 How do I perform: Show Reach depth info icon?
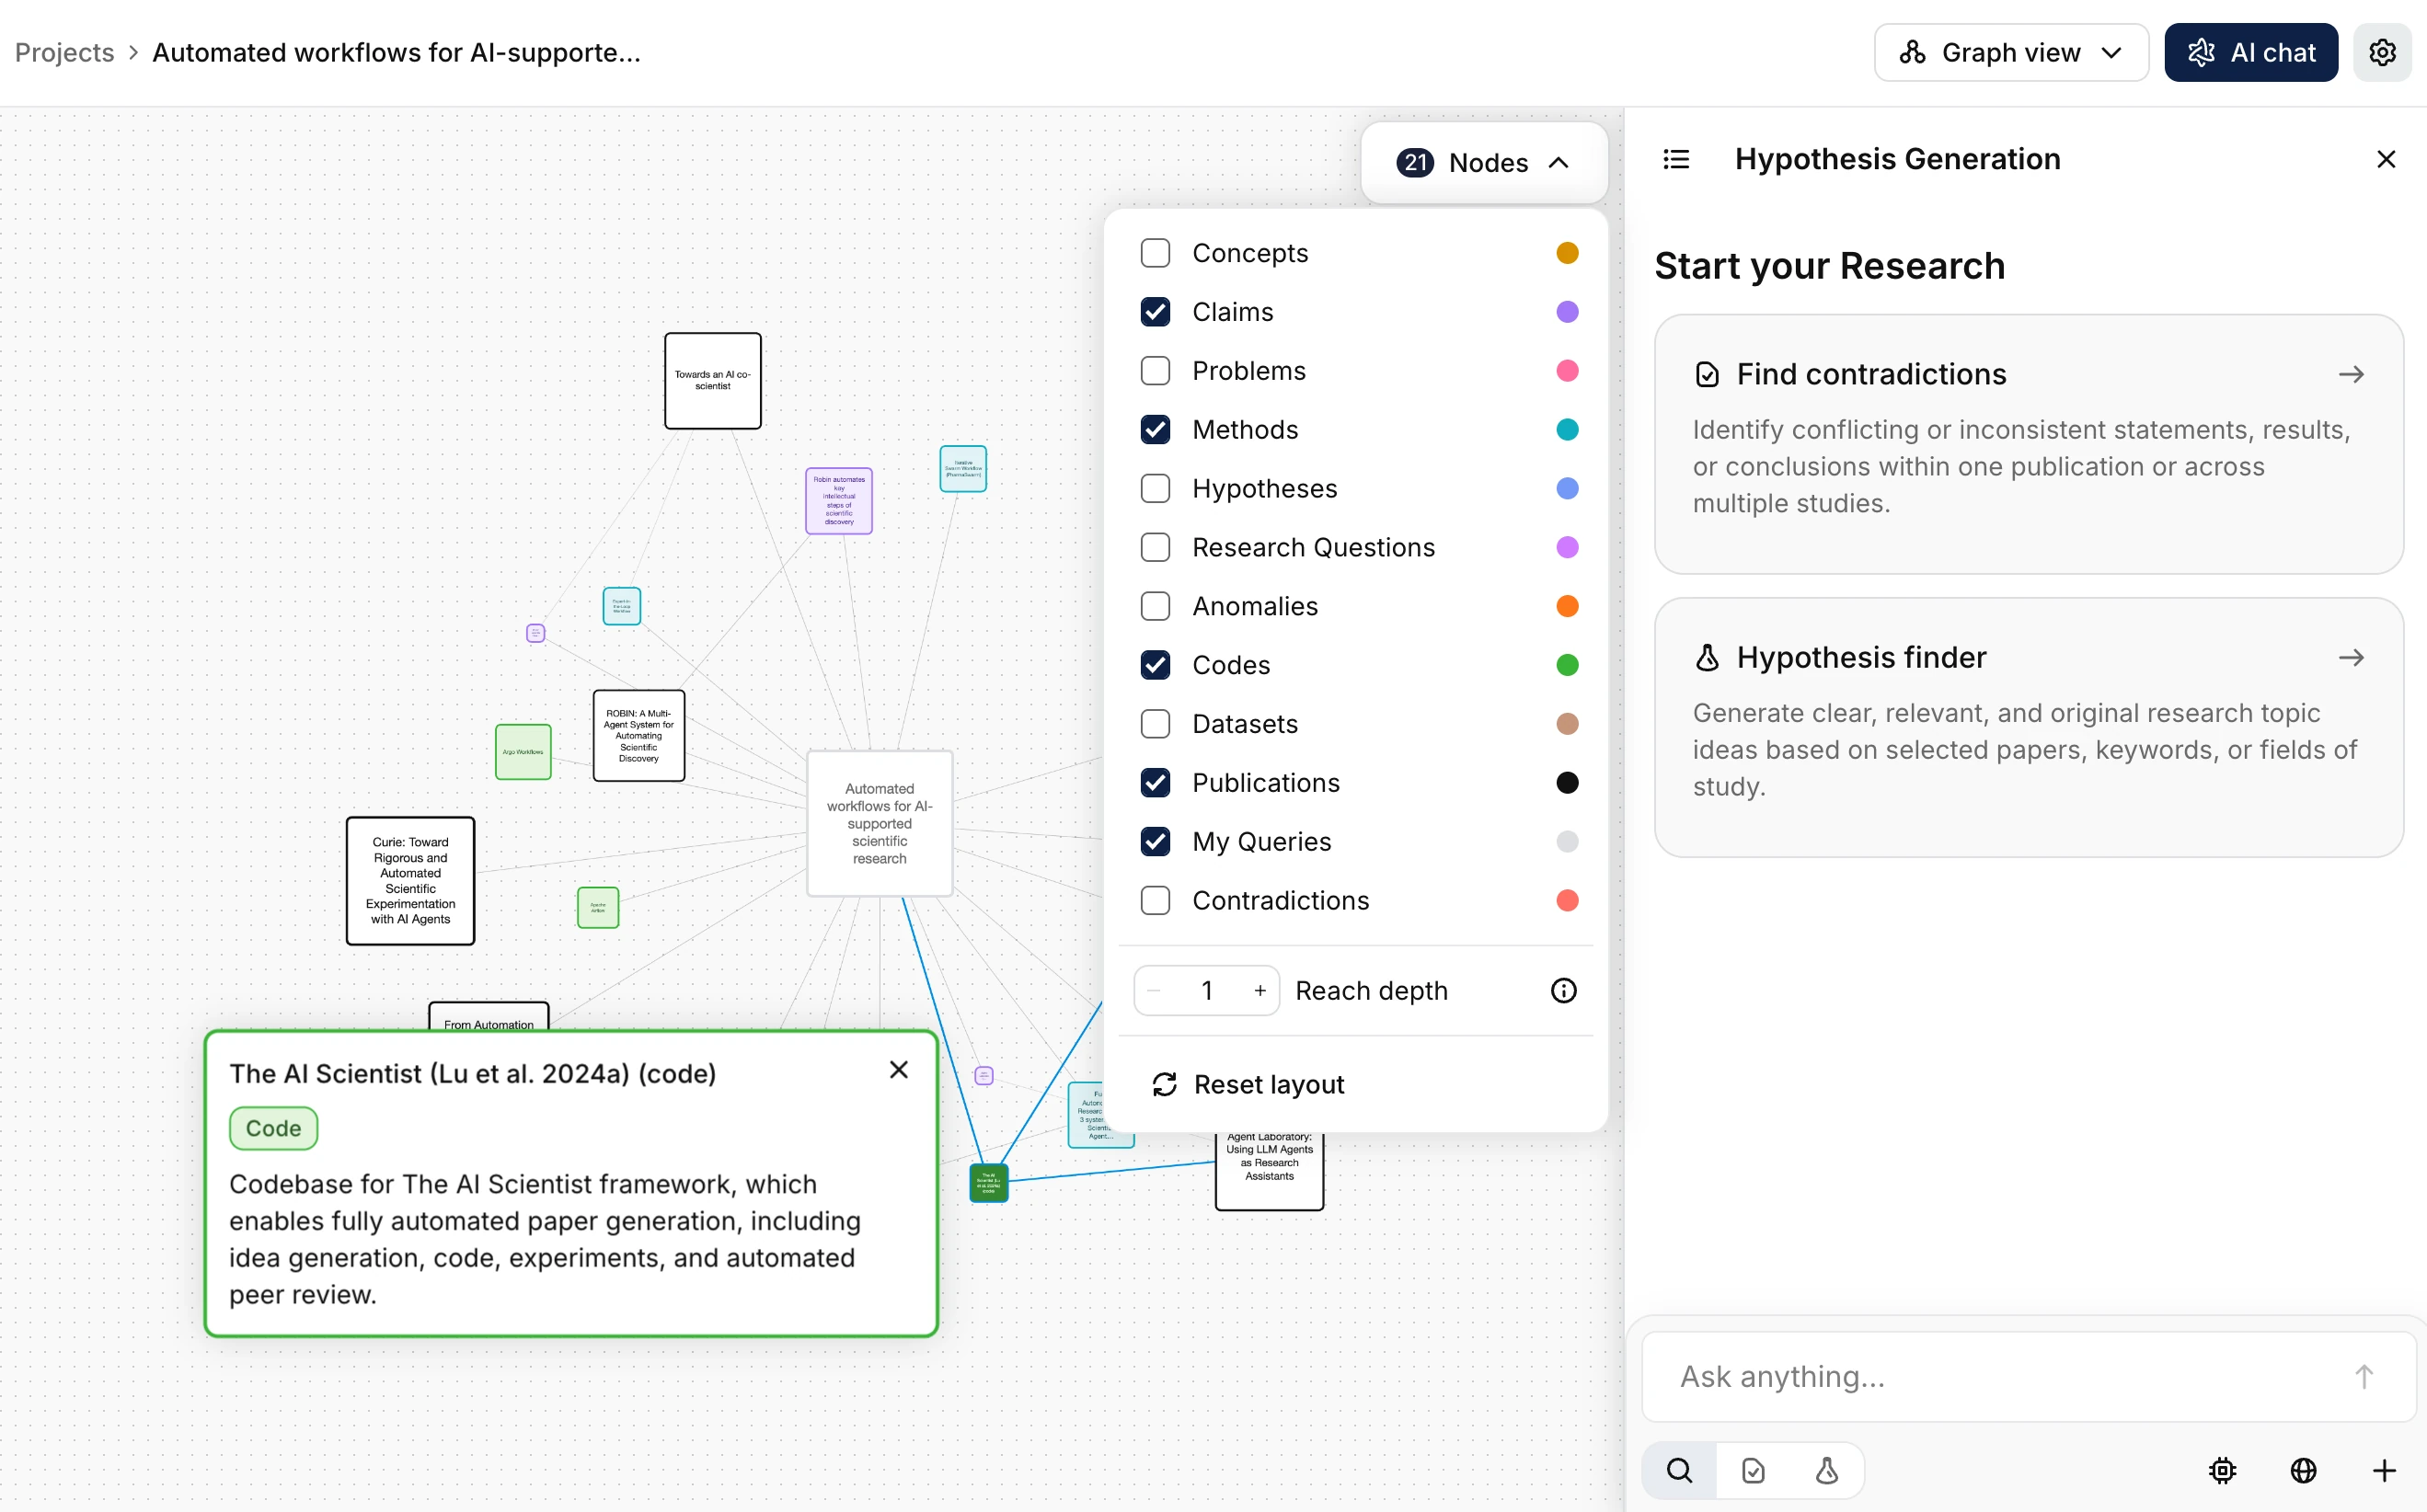1564,991
